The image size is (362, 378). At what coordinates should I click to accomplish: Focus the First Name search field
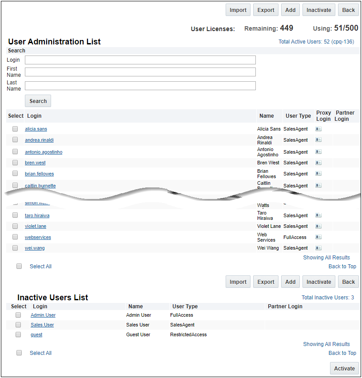coord(140,72)
